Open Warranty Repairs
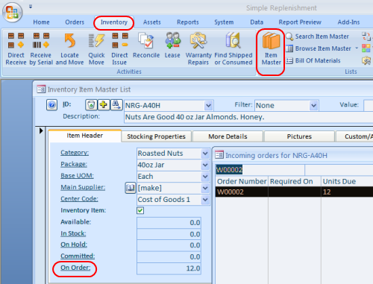Viewport: 373px width, 284px height. 198,49
